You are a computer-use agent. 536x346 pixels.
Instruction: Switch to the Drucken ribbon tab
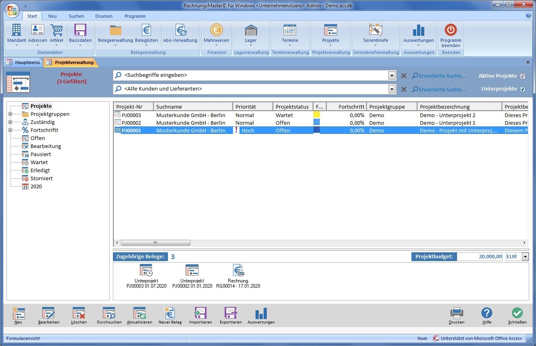pyautogui.click(x=104, y=16)
